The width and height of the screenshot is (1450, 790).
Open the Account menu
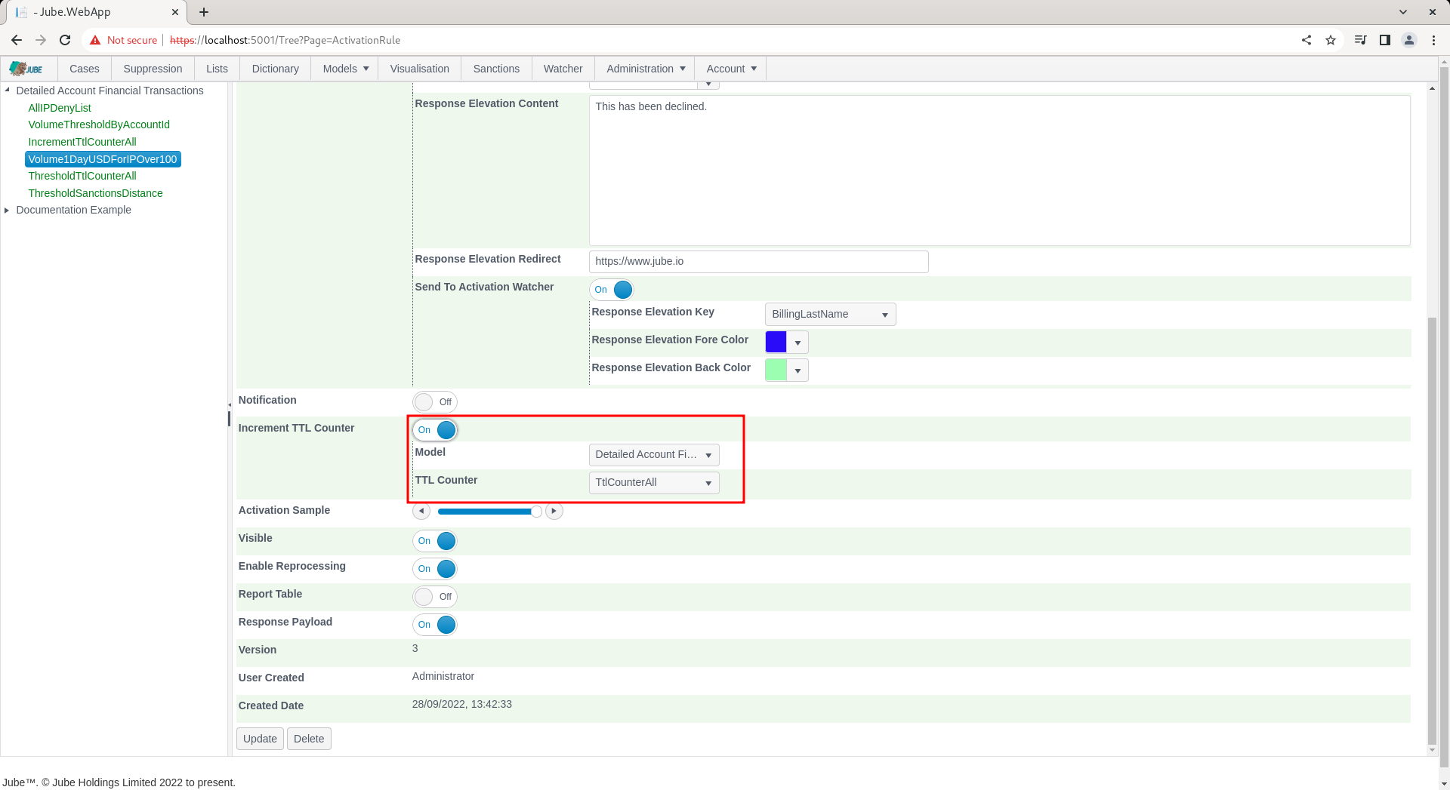731,69
